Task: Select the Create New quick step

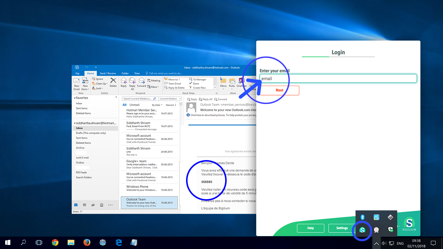Action: 198,88
